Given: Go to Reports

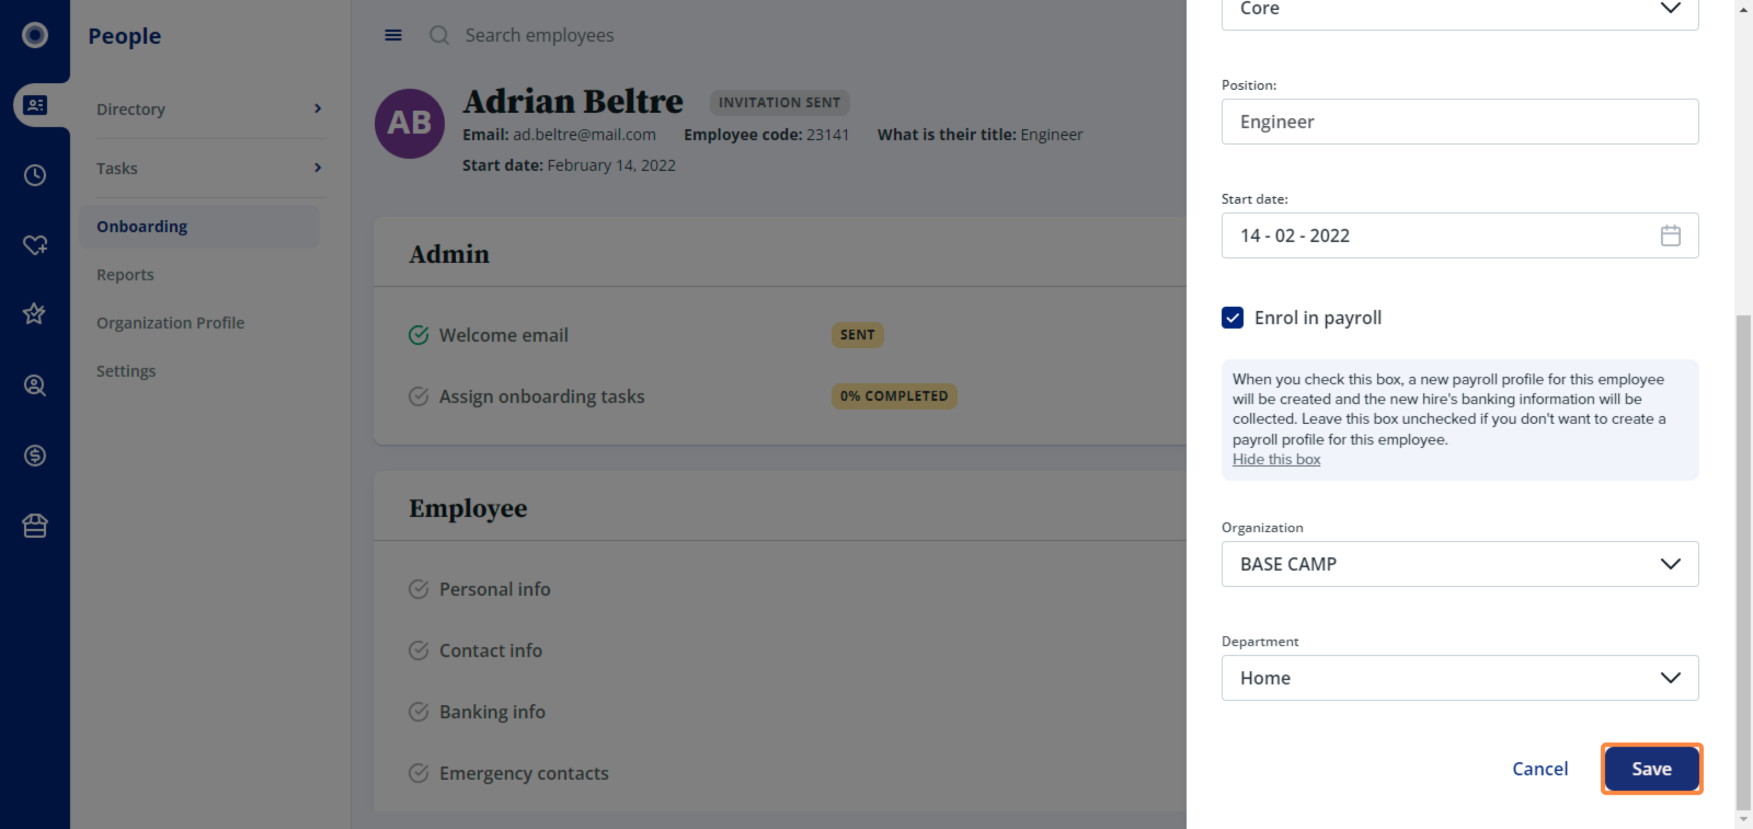Looking at the screenshot, I should tap(125, 274).
